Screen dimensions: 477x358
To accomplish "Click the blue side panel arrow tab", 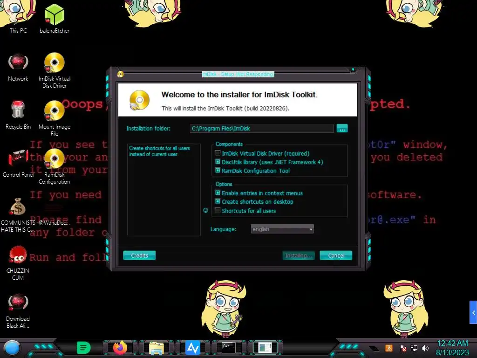I will (x=473, y=312).
